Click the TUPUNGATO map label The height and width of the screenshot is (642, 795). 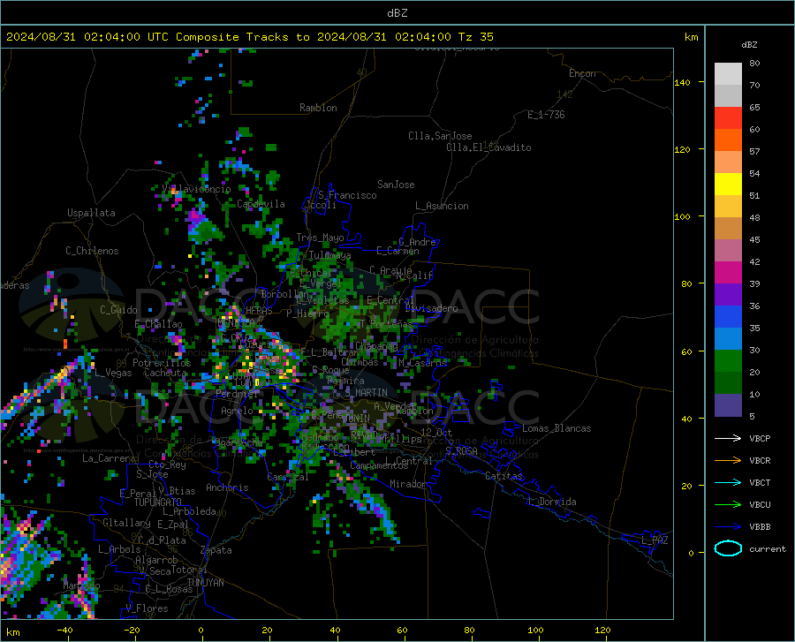coord(158,502)
